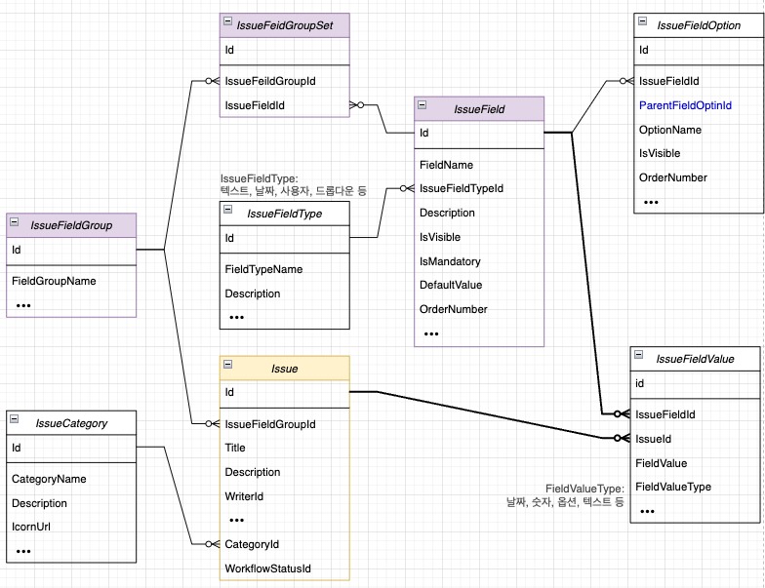Image resolution: width=765 pixels, height=588 pixels.
Task: Collapse the IssueFieldType table
Action: click(x=228, y=209)
